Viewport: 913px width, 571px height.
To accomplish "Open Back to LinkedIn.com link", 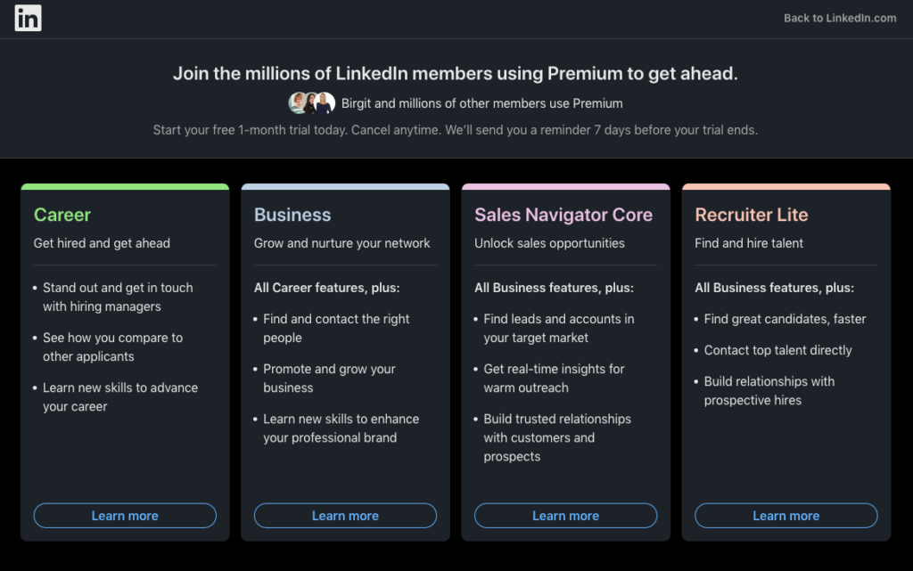I will click(x=840, y=18).
